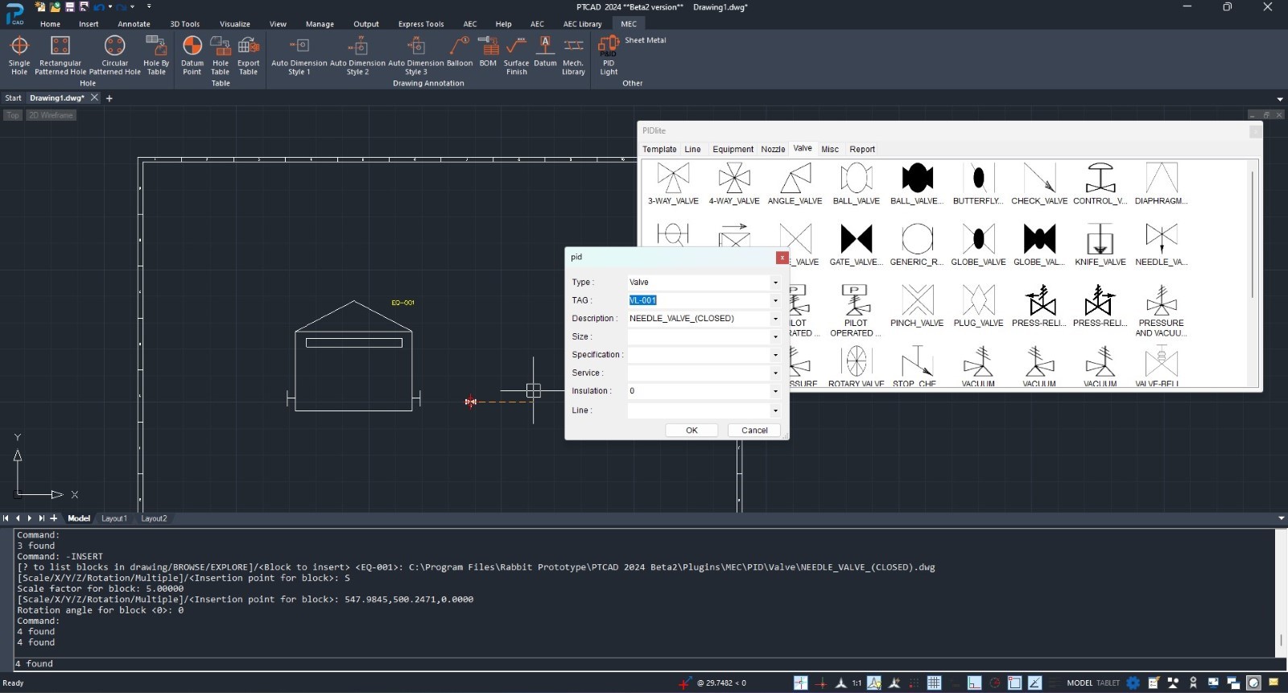Switch the MODEL space toggle

[x=1079, y=683]
